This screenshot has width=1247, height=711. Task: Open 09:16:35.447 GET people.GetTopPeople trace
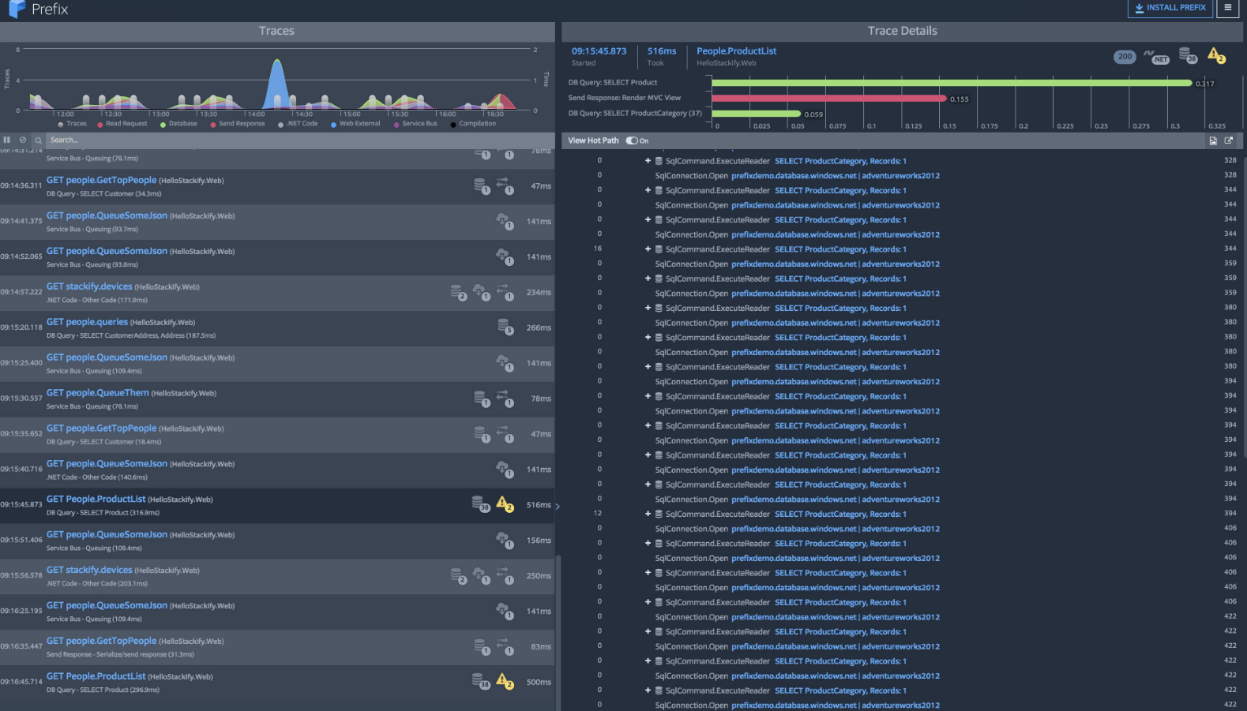point(277,646)
